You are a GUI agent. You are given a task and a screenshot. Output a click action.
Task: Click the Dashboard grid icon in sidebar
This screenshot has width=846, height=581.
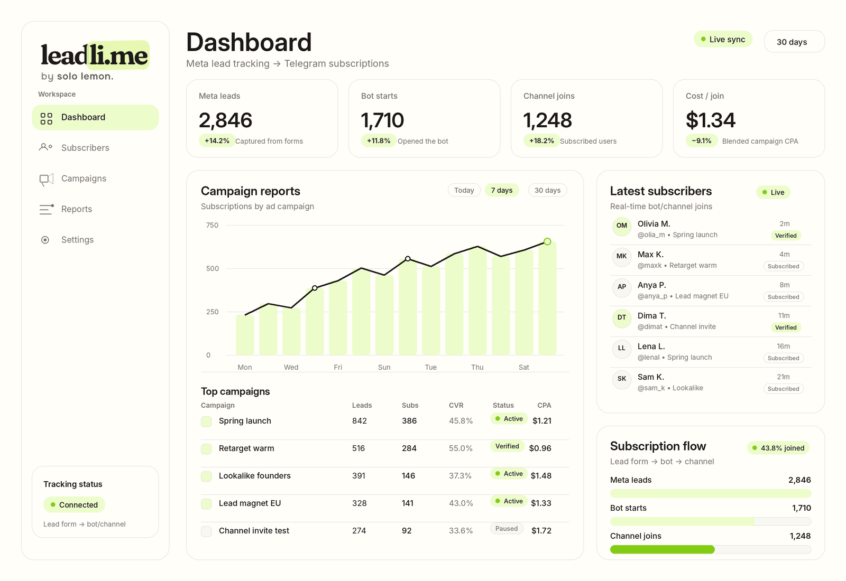click(x=47, y=118)
